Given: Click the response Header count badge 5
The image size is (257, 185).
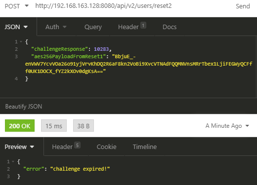Looking at the screenshot, I should tap(77, 145).
